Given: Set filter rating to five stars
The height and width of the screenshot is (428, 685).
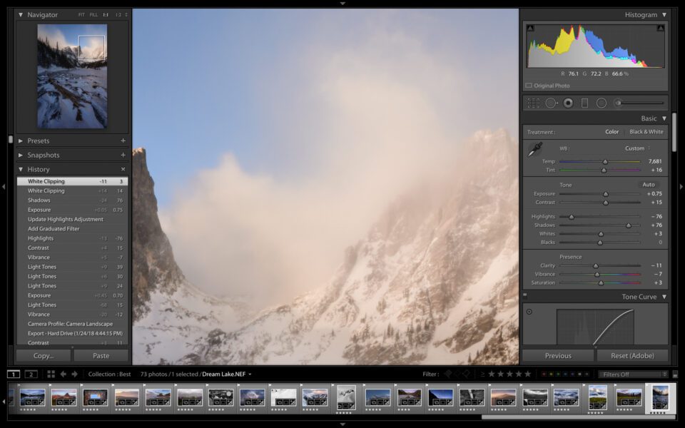Looking at the screenshot, I should click(x=528, y=374).
